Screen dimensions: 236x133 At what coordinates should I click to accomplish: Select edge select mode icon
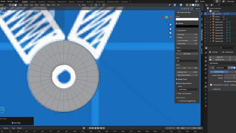coord(13,5)
